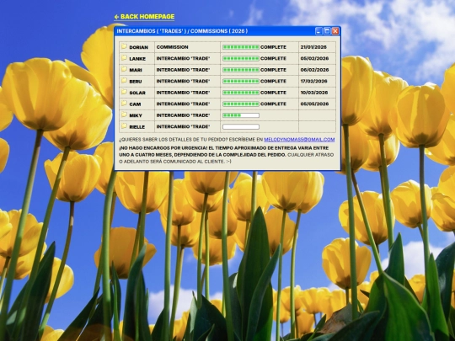Click the date 21/01/2026
Viewport: 455px width, 341px height.
(313, 47)
